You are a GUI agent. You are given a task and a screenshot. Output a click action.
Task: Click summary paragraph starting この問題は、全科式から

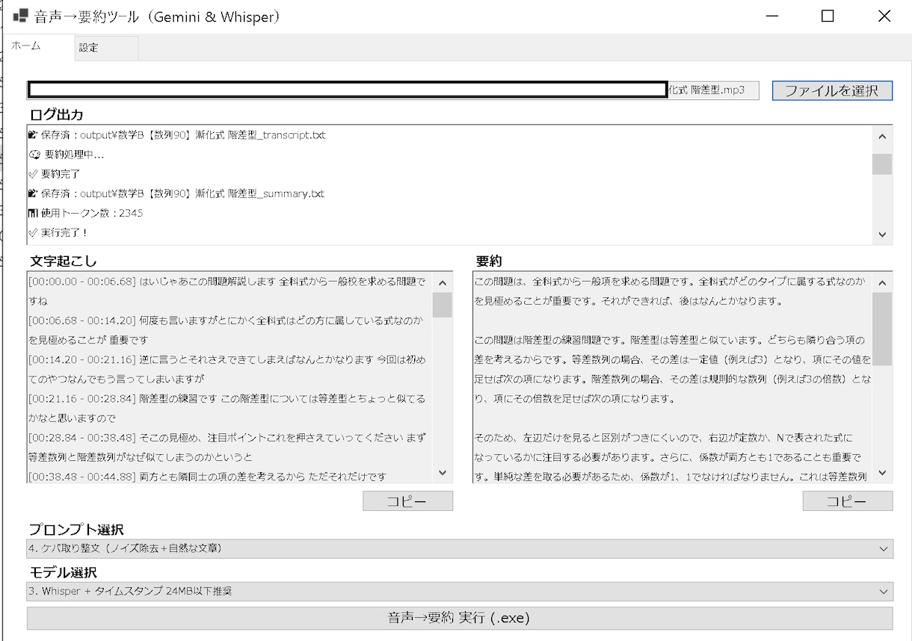point(671,291)
